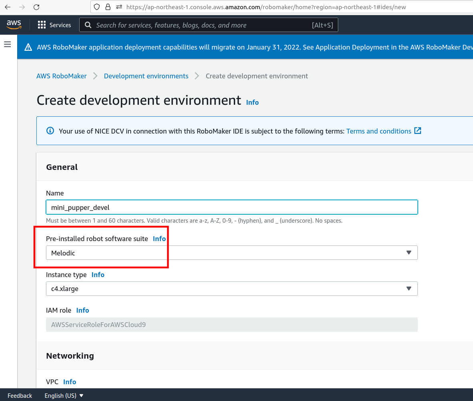473x401 pixels.
Task: Click the Name input field
Action: click(x=232, y=207)
